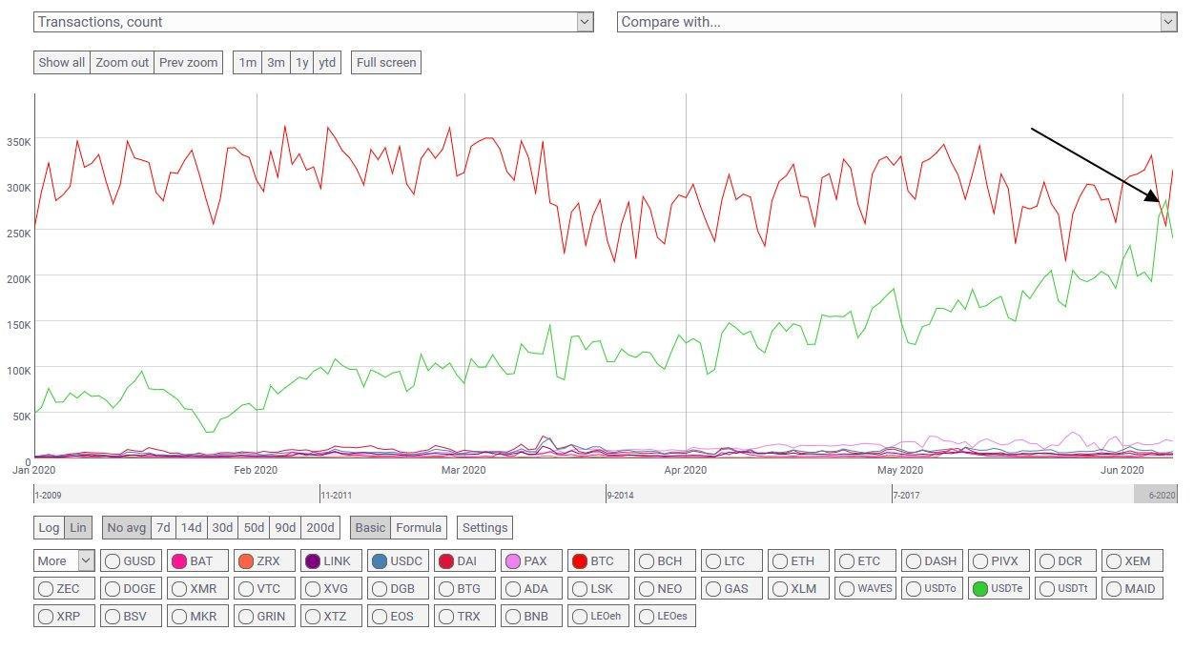Toggle the red BTC coin indicator

pos(579,561)
